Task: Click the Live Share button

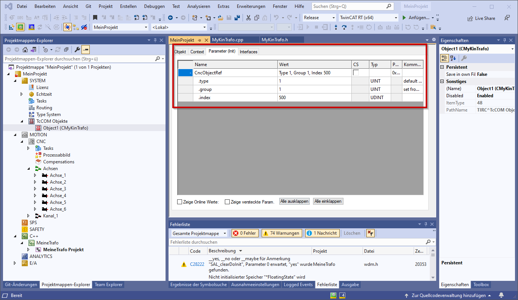Action: point(481,18)
